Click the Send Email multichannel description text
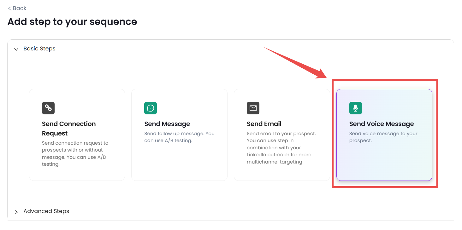The image size is (462, 230). (x=281, y=147)
